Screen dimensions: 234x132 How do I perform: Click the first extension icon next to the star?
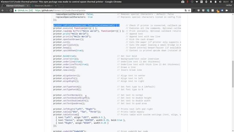(x=194, y=10)
